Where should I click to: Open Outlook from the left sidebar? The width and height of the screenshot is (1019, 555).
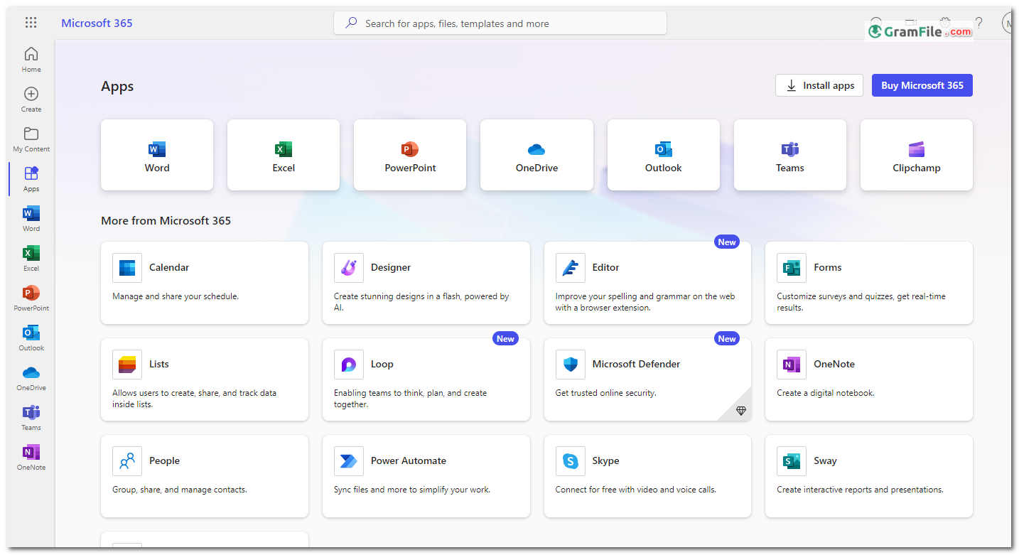click(31, 338)
